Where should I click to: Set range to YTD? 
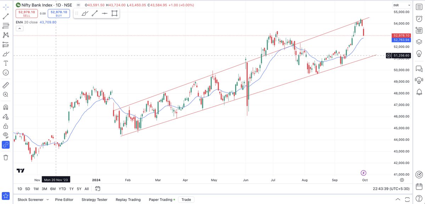tap(63, 189)
